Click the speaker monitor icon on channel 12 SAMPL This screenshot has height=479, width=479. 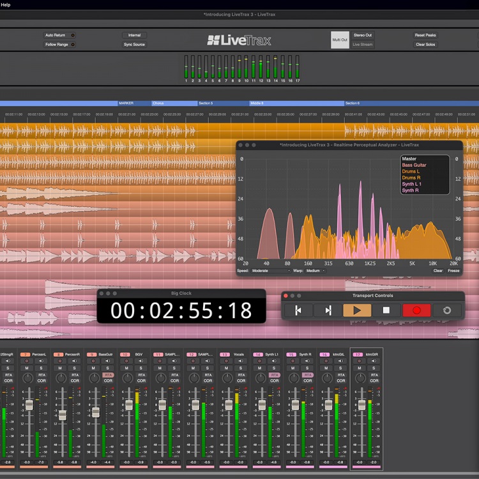tap(207, 361)
